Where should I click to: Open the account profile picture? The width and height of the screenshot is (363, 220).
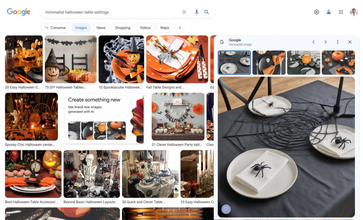coord(354,12)
